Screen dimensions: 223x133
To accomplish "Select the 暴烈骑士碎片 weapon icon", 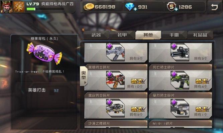I will [180, 108].
